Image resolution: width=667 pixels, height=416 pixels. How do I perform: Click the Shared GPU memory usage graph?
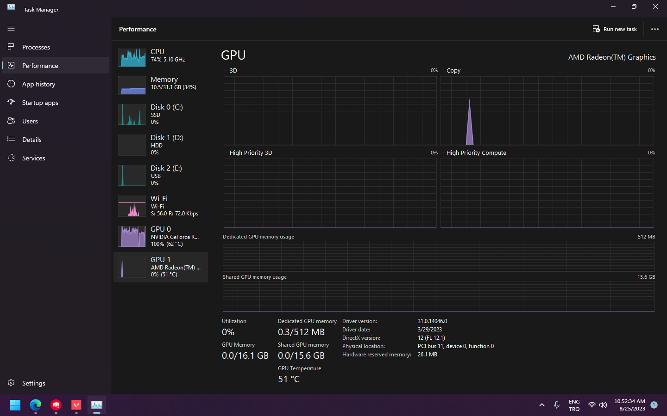point(439,296)
